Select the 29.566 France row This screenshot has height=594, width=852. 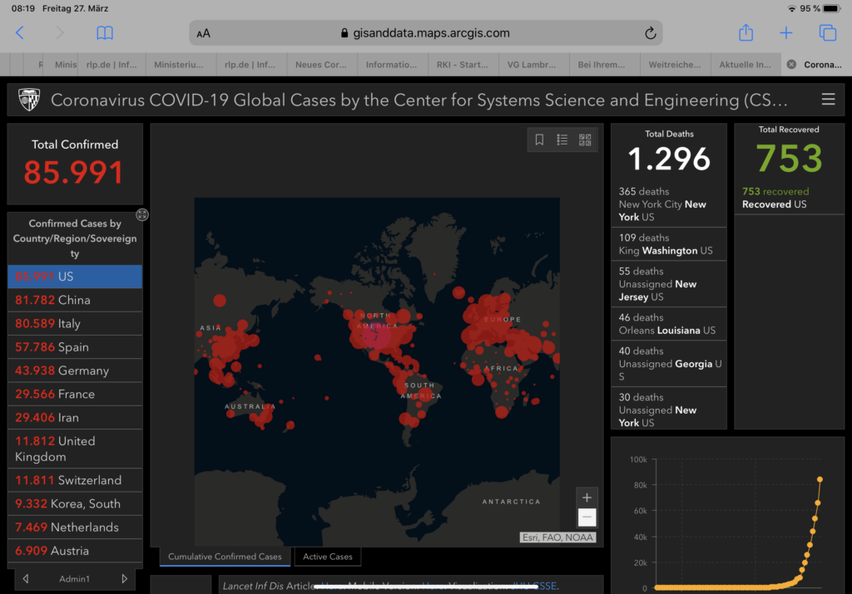coord(75,394)
